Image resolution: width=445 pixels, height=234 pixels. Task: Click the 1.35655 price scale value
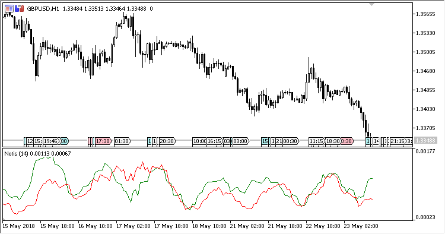[425, 14]
